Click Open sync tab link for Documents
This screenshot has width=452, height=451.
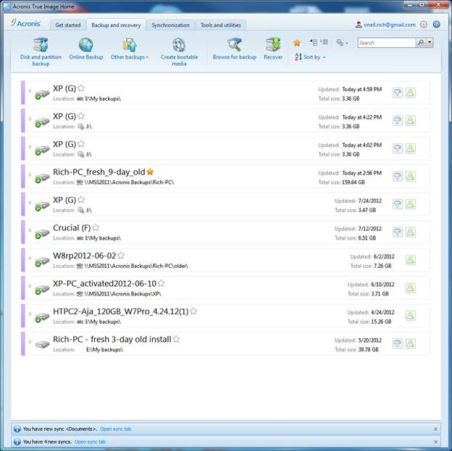(115, 429)
